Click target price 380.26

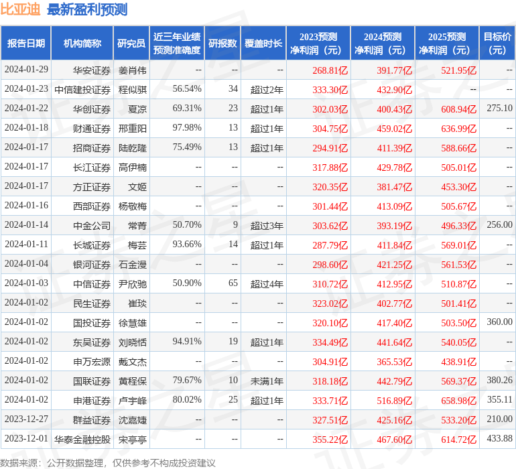coord(499,380)
